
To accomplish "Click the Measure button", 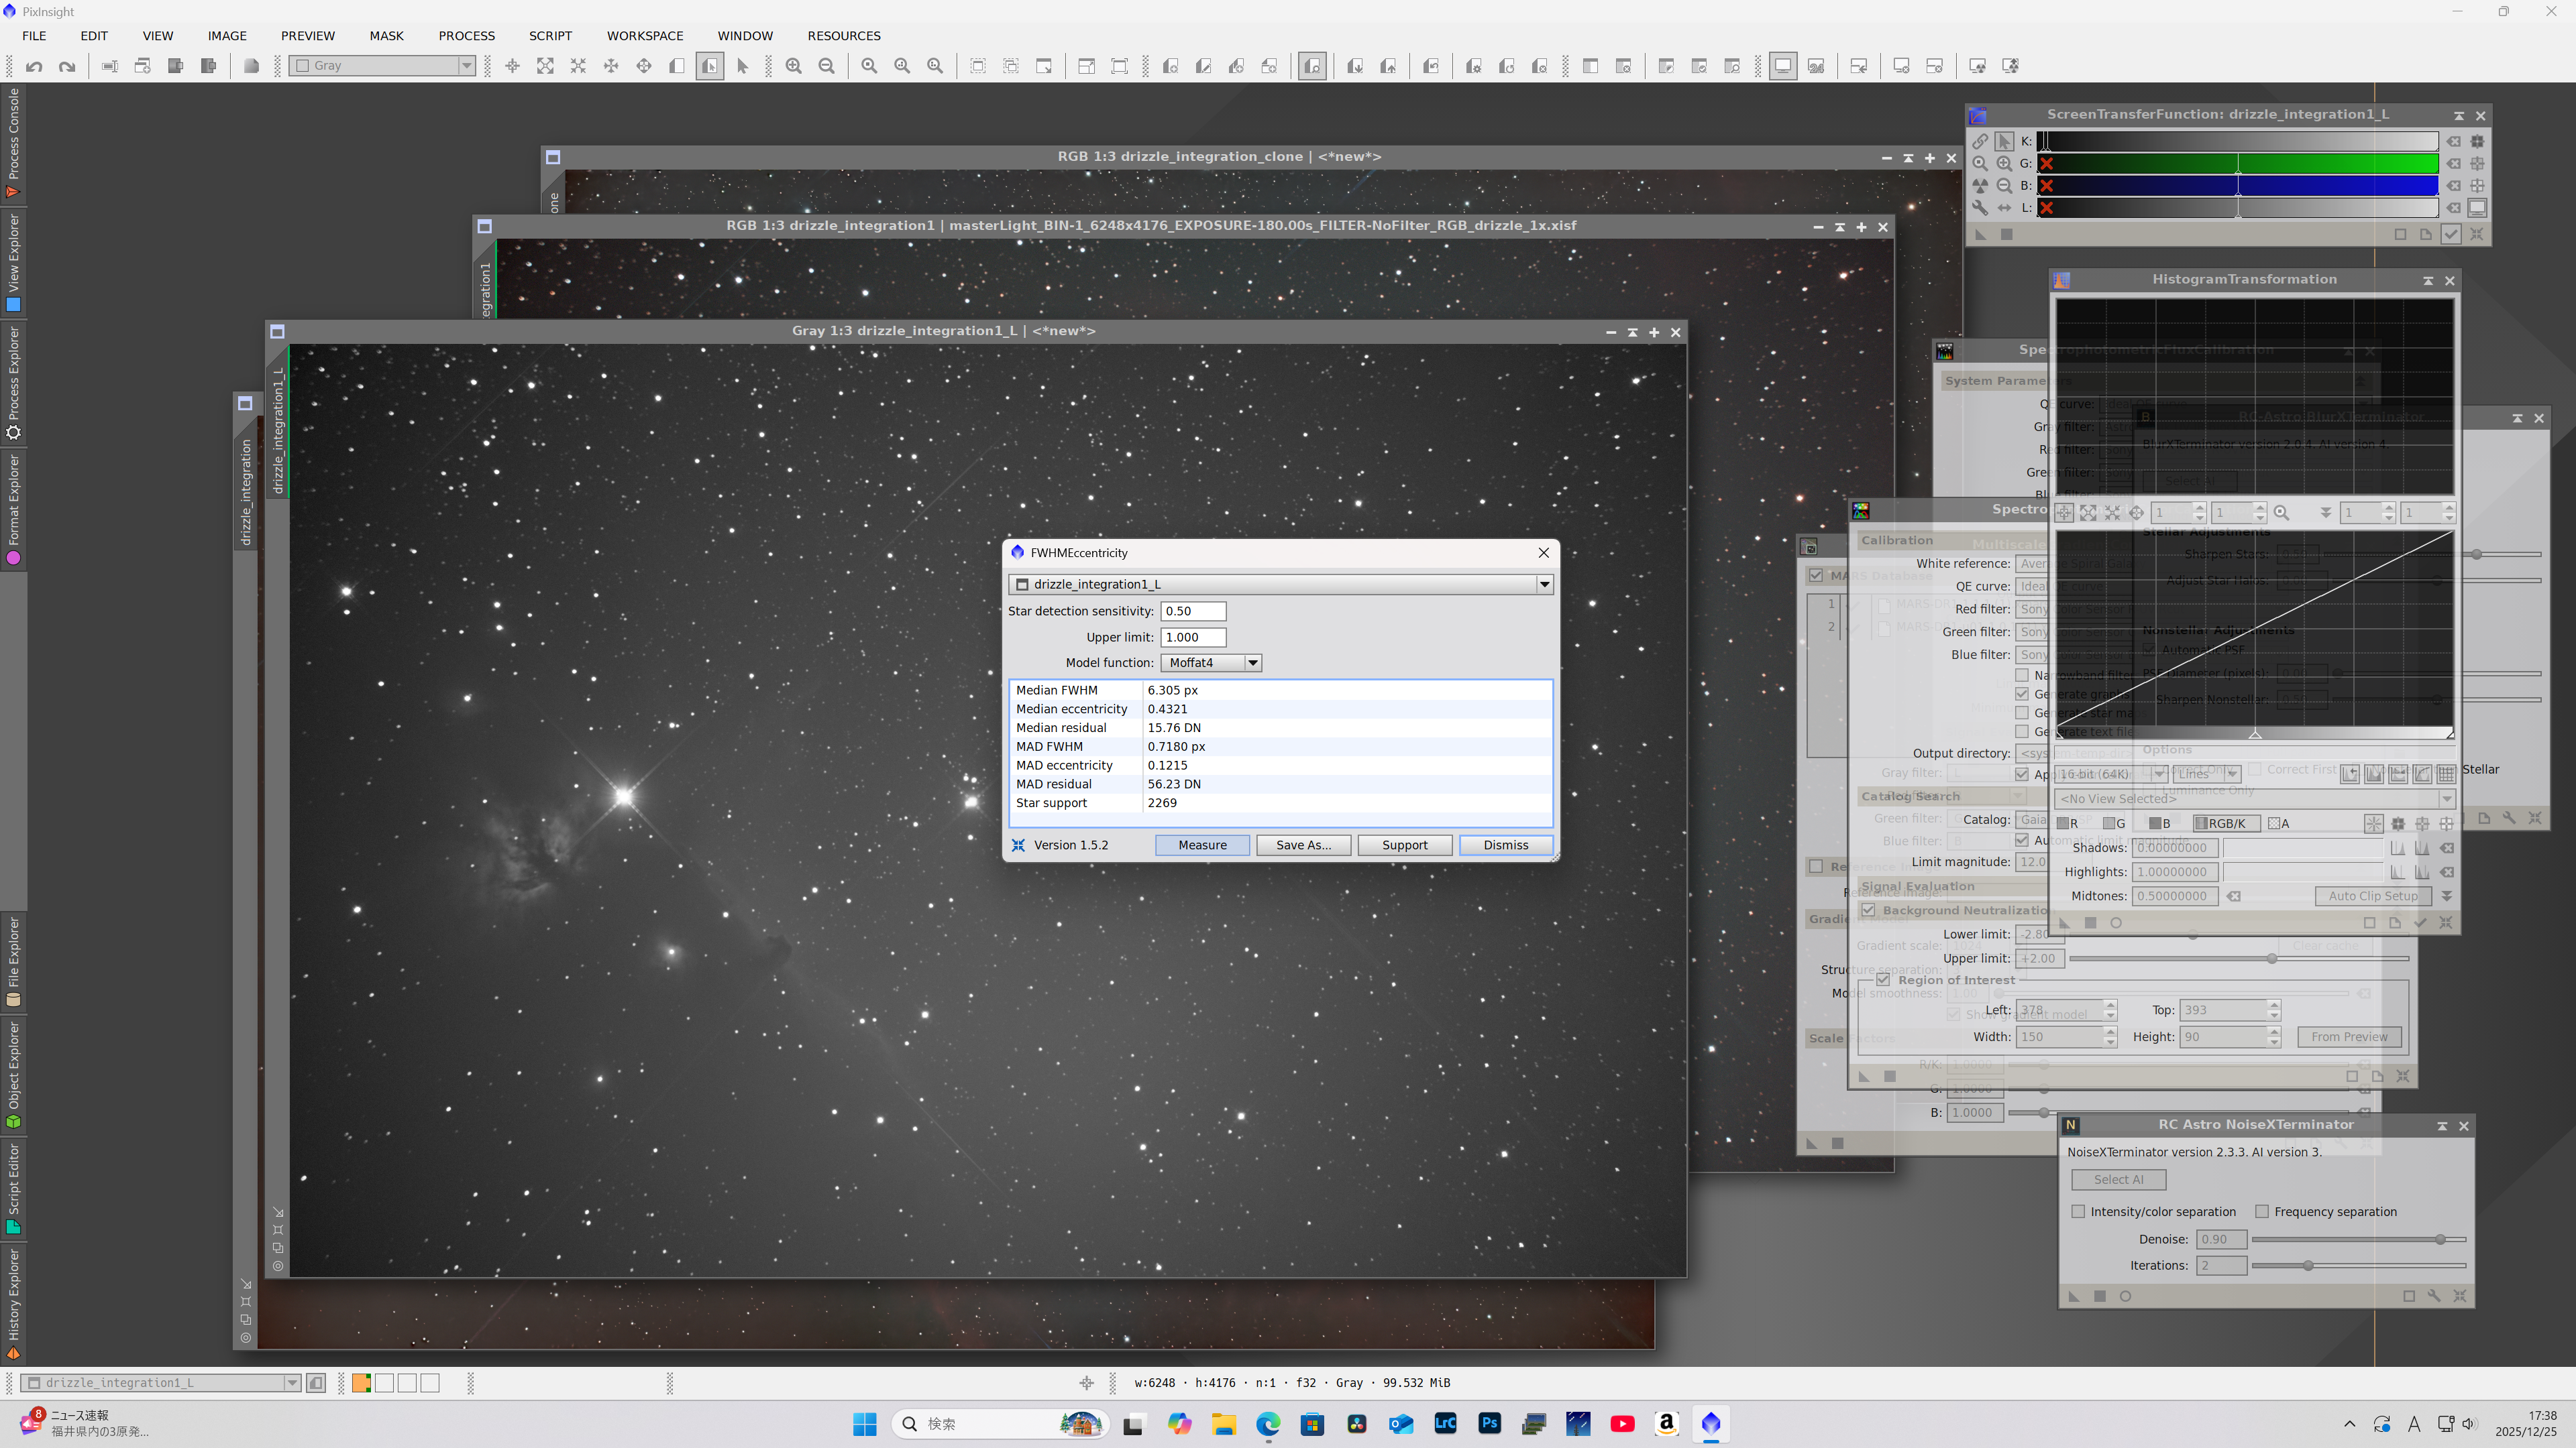I will tap(1202, 845).
